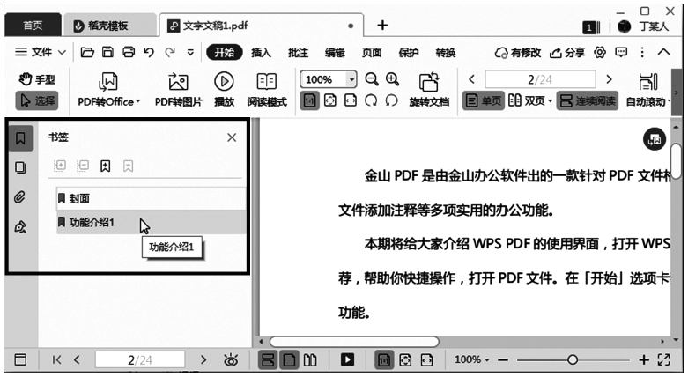
Task: Open the page thumbnails sidebar icon
Action: point(20,167)
